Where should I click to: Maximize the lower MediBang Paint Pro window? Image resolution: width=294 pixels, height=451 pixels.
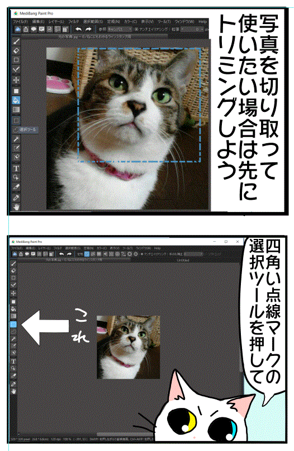click(x=226, y=242)
